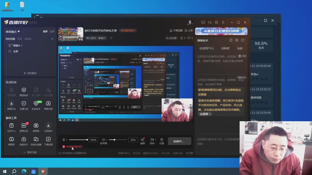Switch to 横屏 landscape orientation
This screenshot has width=312, height=175.
pyautogui.click(x=45, y=31)
